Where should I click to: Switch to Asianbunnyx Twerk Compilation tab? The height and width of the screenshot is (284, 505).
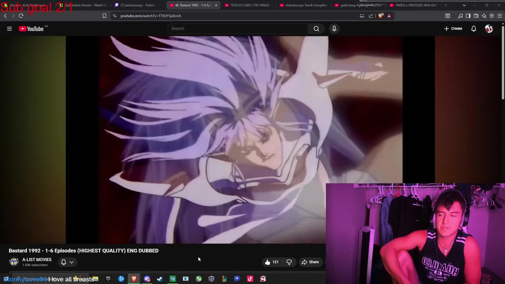coord(304,5)
